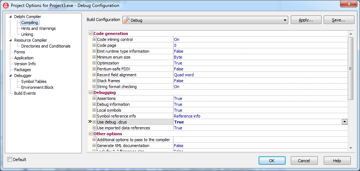
Task: Expand the Generate XML documentation row
Action: pos(94,146)
